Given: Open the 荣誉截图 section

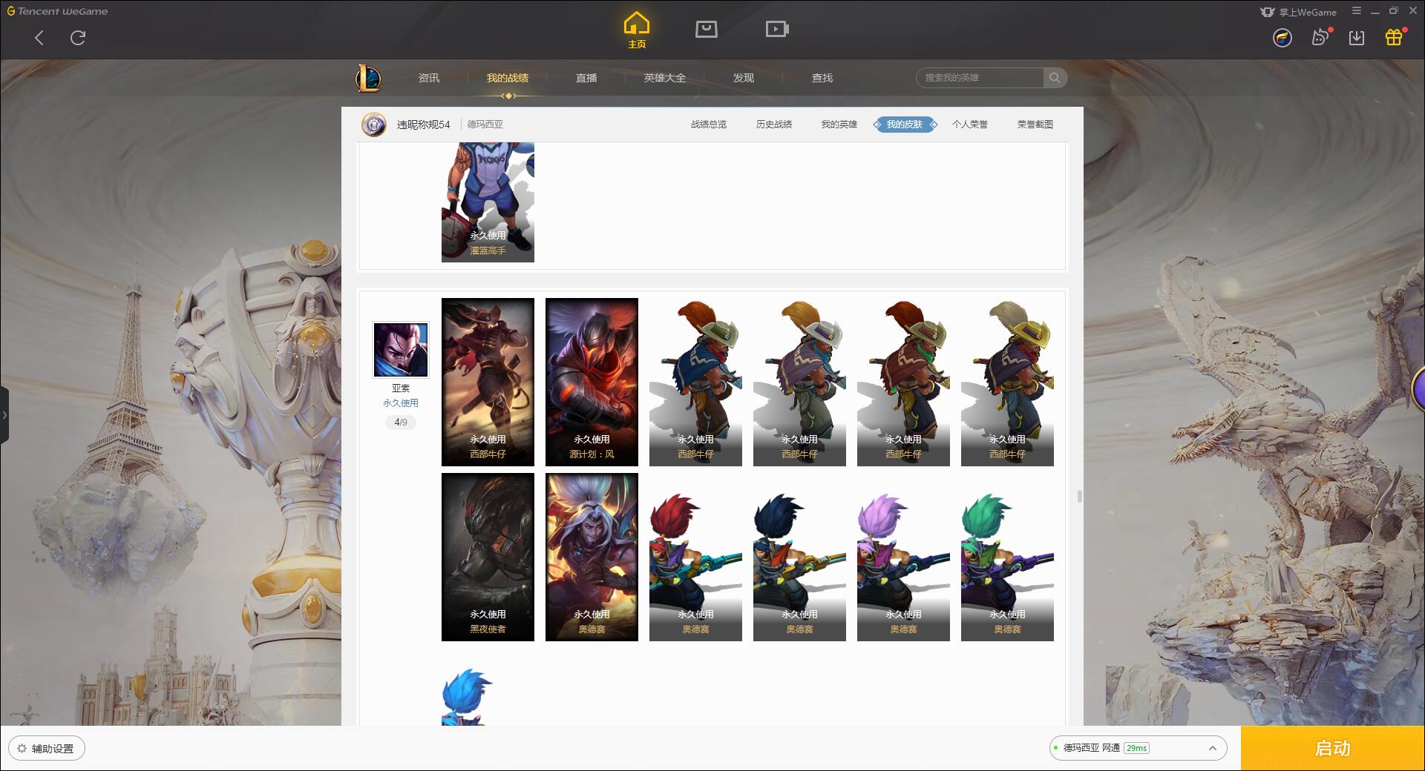Looking at the screenshot, I should point(1035,125).
